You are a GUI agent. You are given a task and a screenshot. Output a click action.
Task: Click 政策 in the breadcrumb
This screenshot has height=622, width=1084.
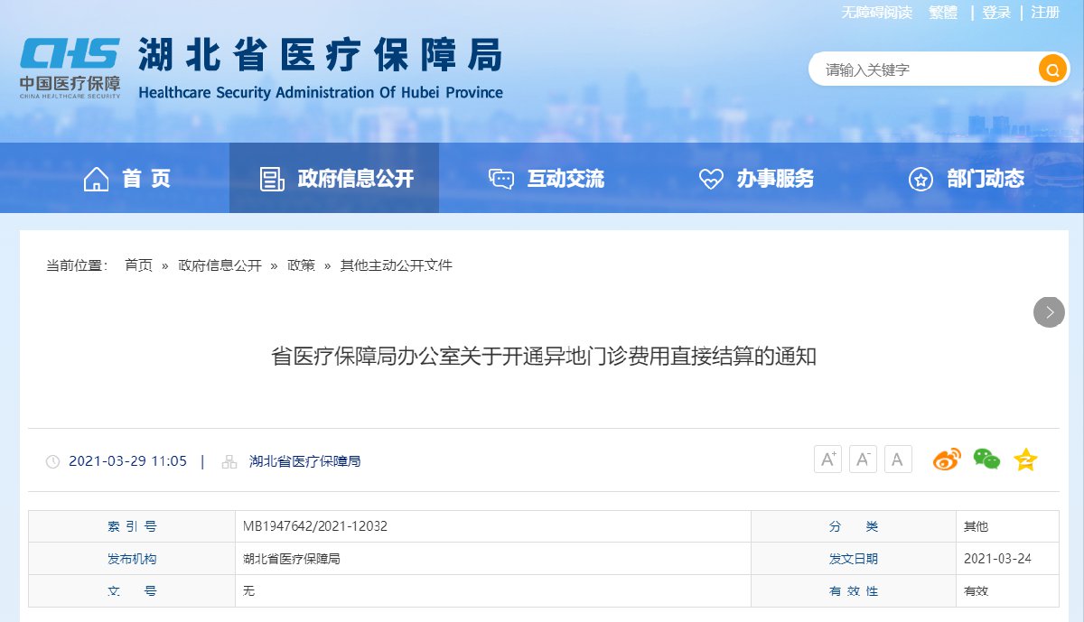coord(301,265)
